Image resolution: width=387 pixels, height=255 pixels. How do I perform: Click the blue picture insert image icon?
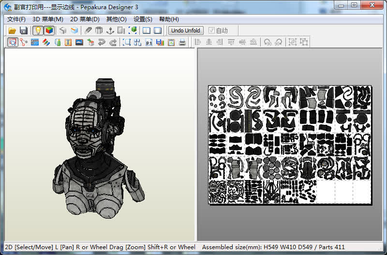pos(79,42)
